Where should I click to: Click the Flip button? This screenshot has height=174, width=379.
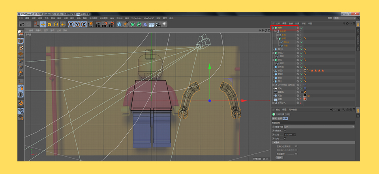click(279, 157)
